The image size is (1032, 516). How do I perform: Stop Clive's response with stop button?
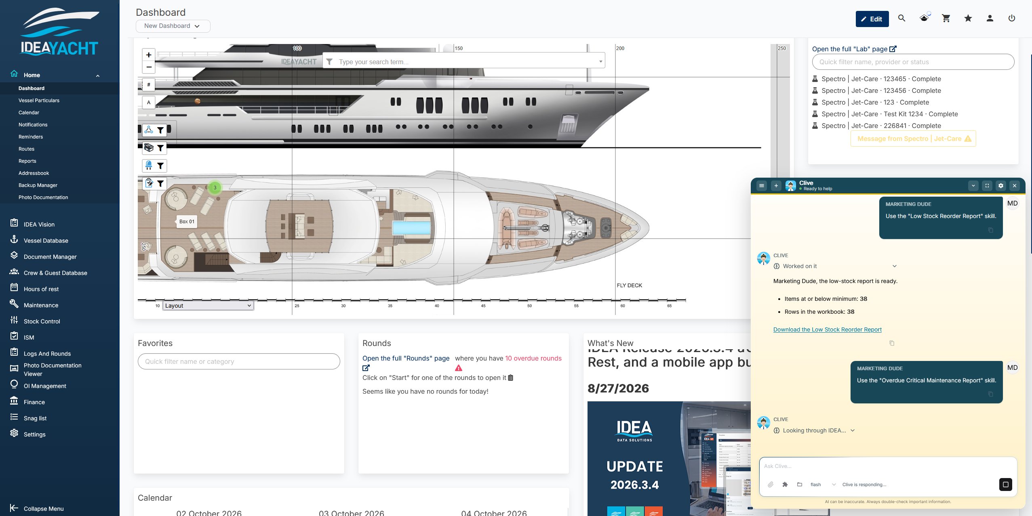tap(1006, 485)
